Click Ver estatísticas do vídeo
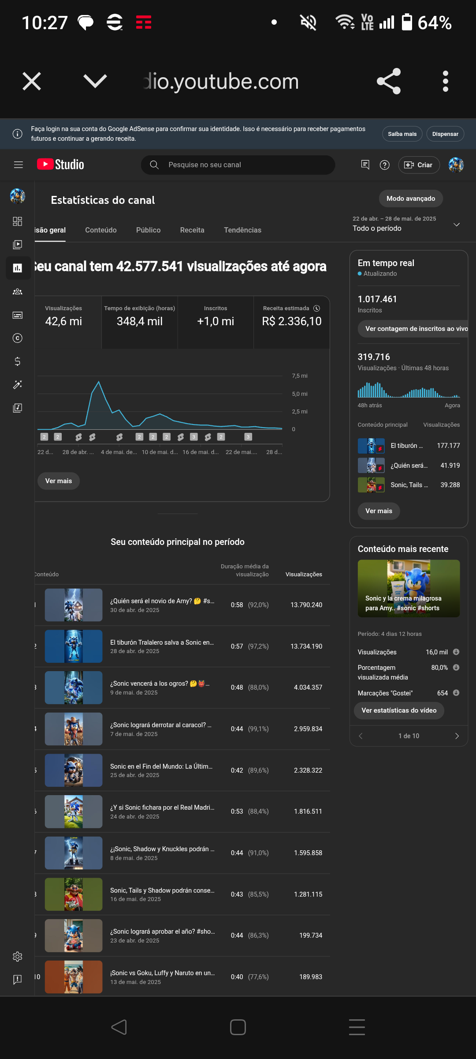476x1059 pixels. point(399,710)
